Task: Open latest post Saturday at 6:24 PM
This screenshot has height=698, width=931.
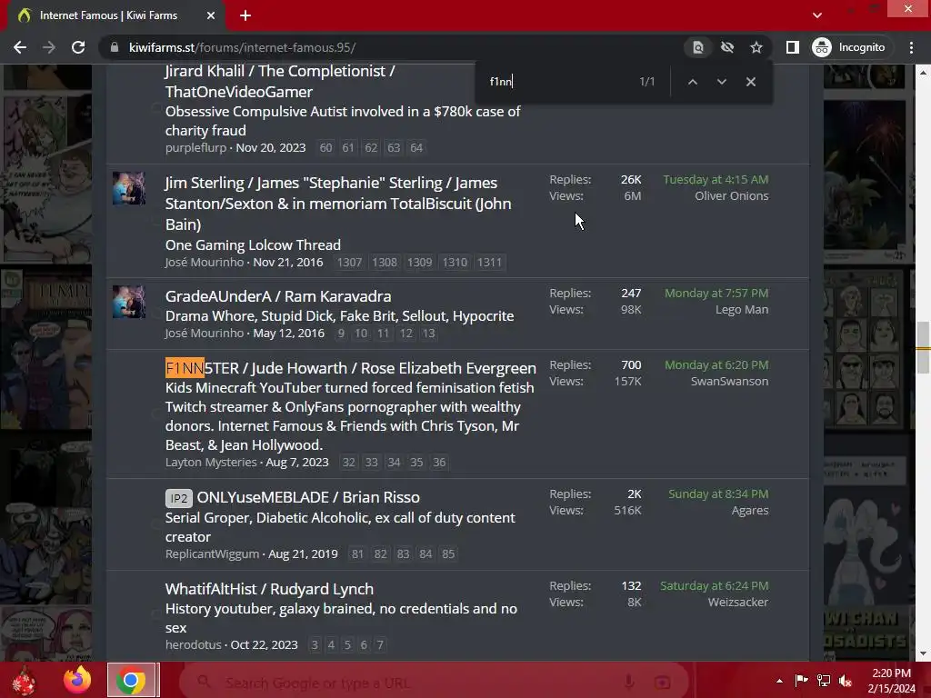Action: tap(715, 586)
